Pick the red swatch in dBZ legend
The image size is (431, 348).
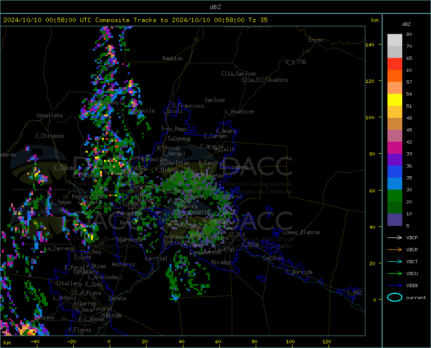395,64
